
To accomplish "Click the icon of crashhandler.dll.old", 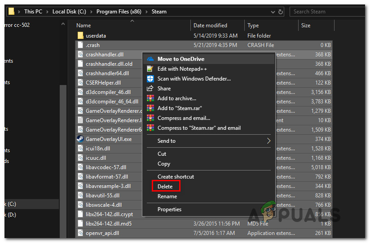I will pos(80,64).
